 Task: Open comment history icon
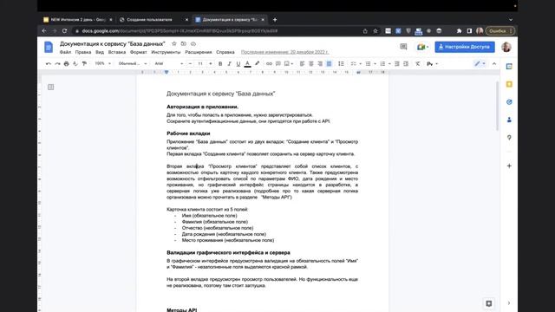pos(403,47)
